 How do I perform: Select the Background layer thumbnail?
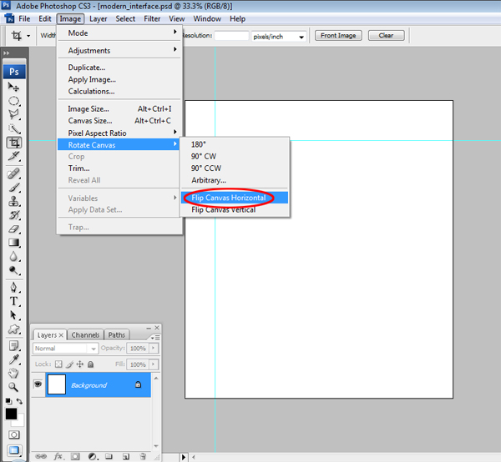click(57, 384)
